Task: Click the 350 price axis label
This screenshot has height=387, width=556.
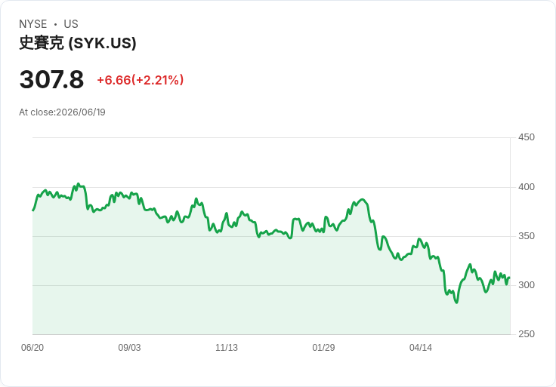Action: click(x=527, y=236)
